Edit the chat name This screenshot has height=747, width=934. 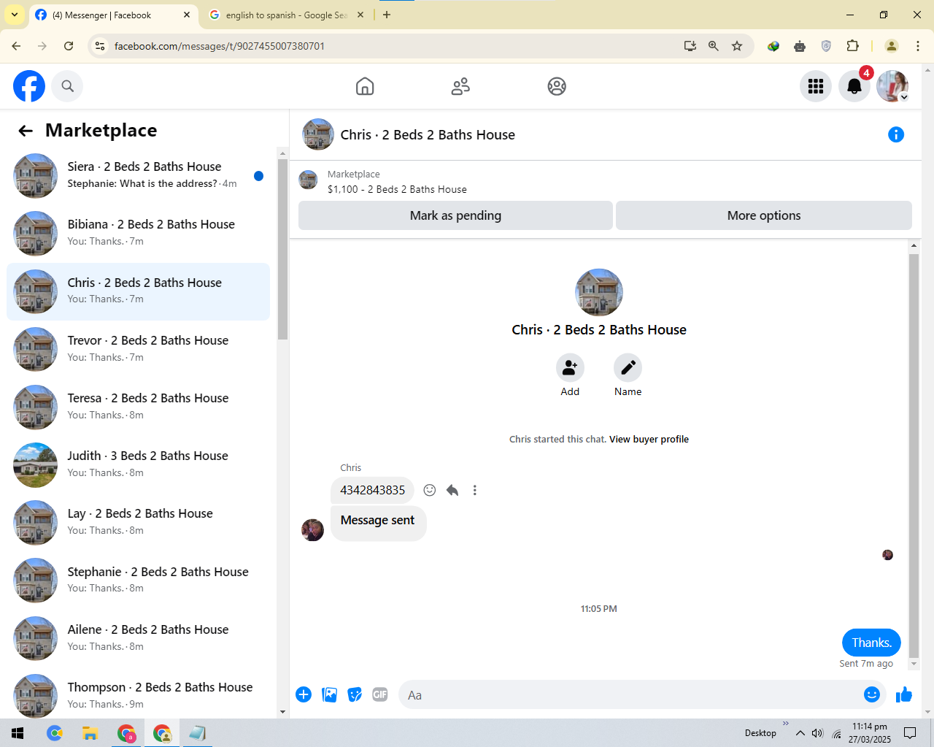point(628,368)
